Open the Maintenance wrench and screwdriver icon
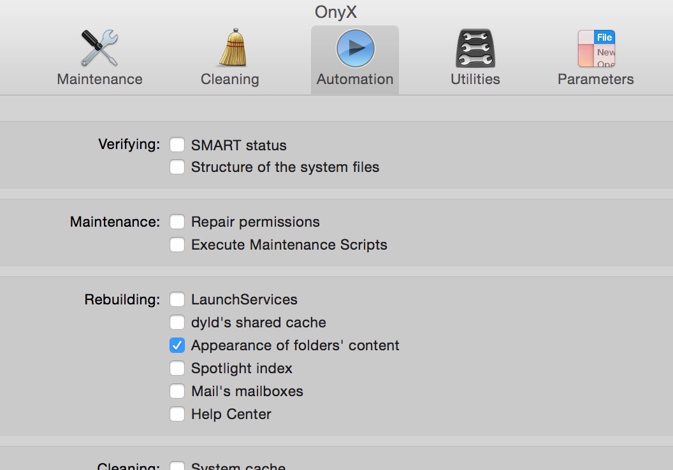The image size is (673, 470). [x=99, y=48]
